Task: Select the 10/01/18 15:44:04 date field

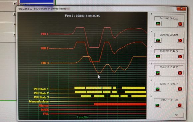Action: click(169, 51)
